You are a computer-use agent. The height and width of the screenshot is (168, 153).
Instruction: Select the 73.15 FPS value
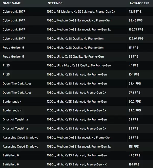point(135,12)
